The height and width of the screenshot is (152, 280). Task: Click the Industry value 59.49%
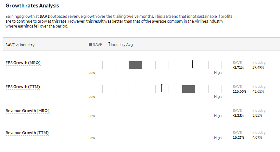pyautogui.click(x=258, y=67)
